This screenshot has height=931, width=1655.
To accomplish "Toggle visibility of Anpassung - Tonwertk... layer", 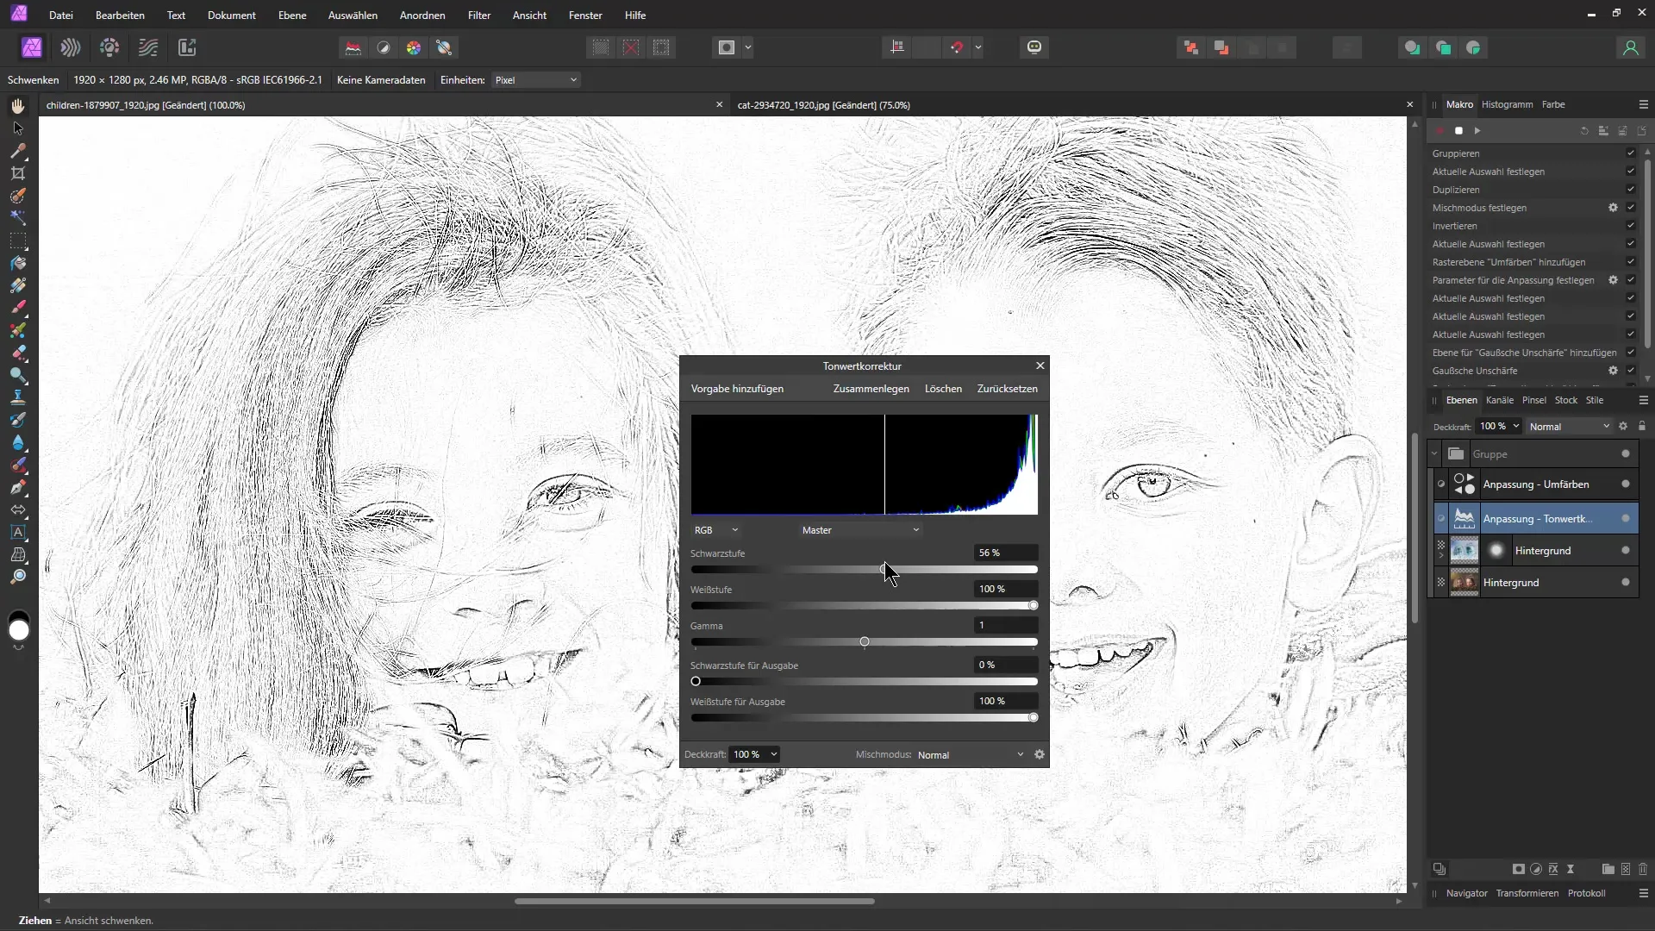I will point(1626,518).
